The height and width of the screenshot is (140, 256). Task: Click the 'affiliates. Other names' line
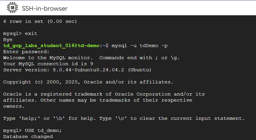click(x=98, y=100)
